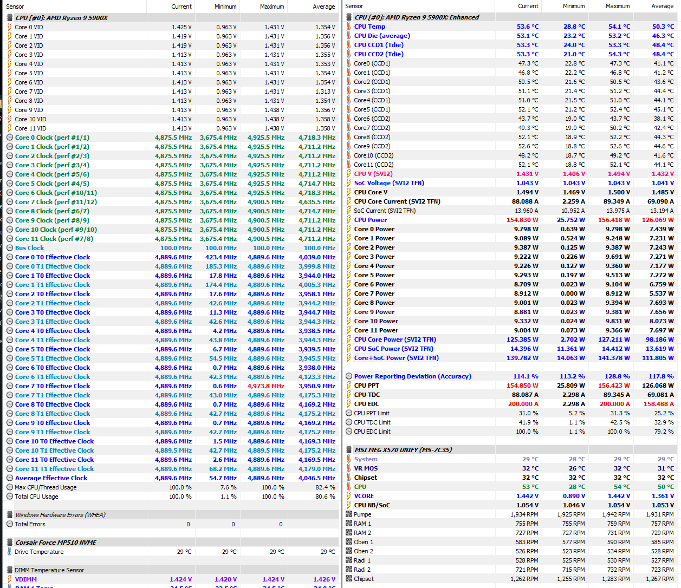The height and width of the screenshot is (588, 681).
Task: Click the Sensor column header in the left panel
Action: [15, 6]
